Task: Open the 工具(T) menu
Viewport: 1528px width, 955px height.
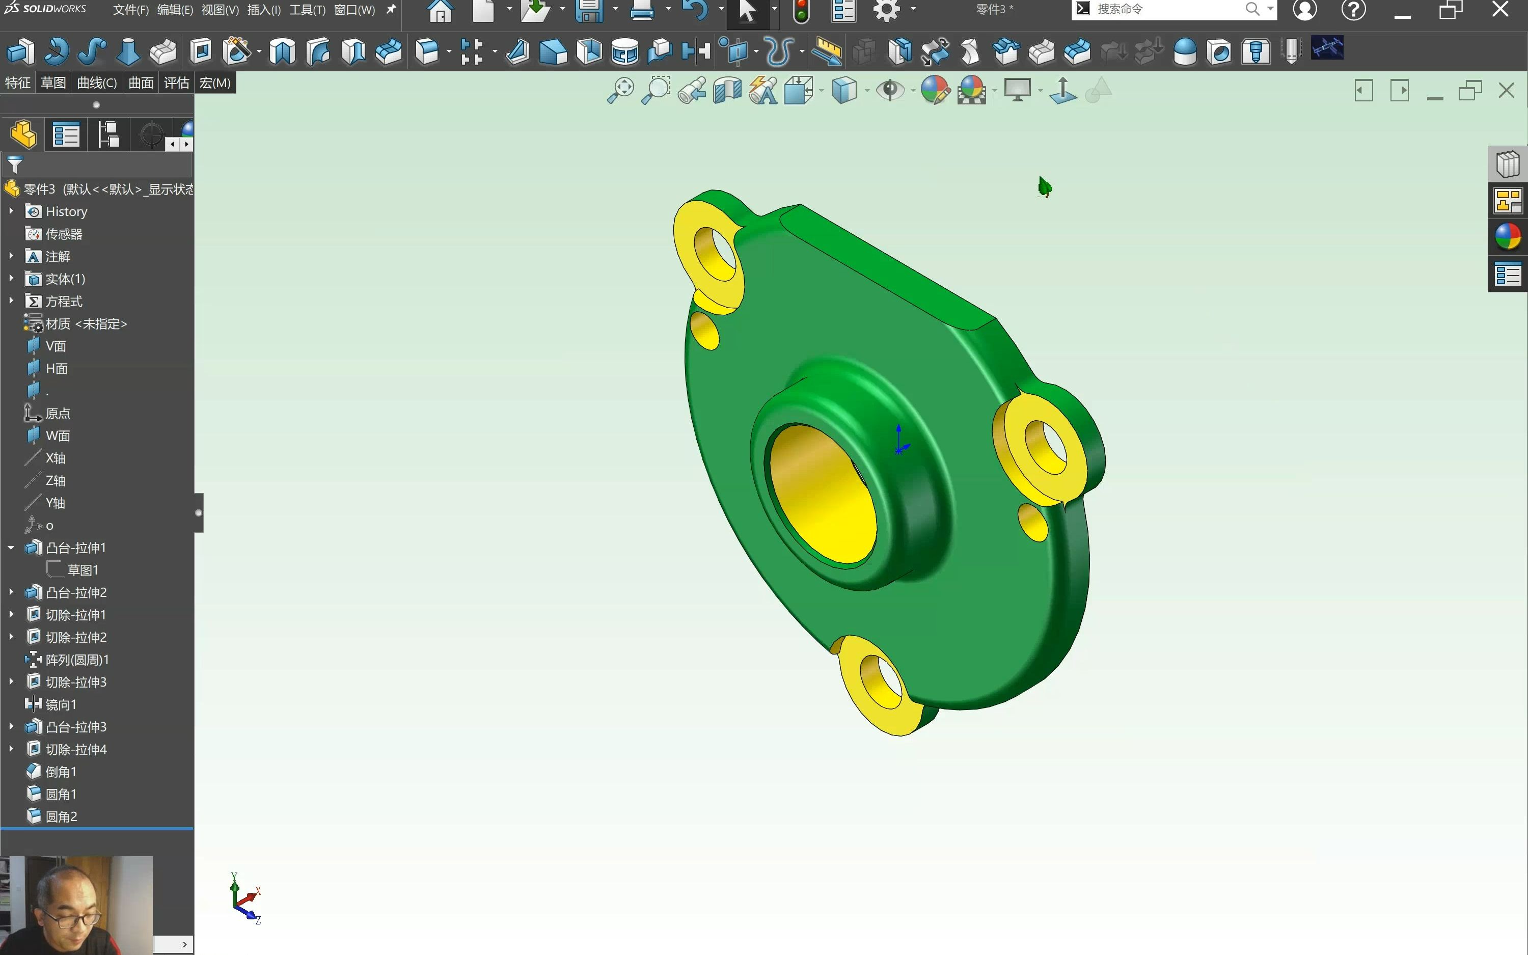Action: [x=308, y=10]
